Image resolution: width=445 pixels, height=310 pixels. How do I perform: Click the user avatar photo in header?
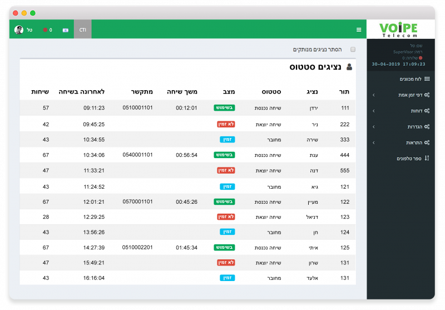pos(19,29)
